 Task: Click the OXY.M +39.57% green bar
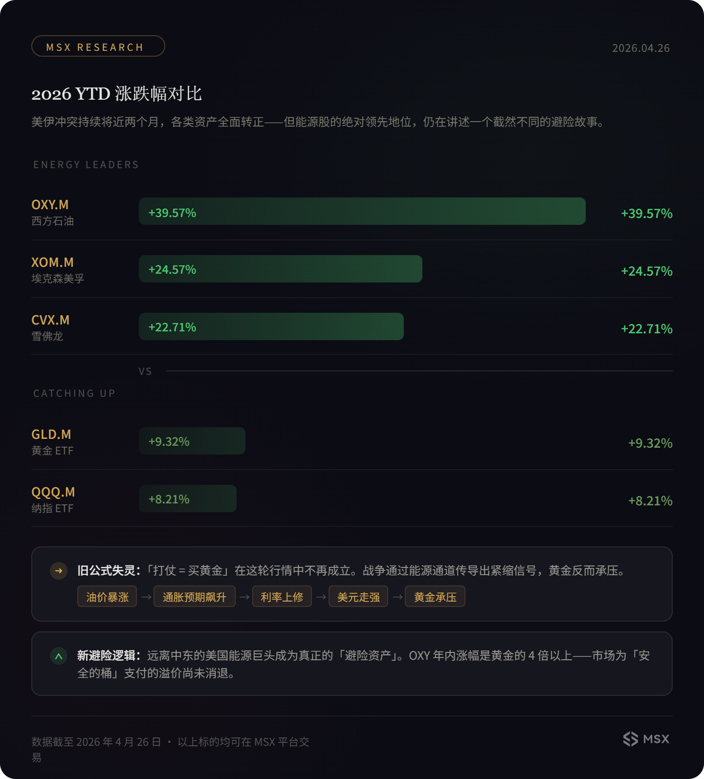pyautogui.click(x=362, y=212)
